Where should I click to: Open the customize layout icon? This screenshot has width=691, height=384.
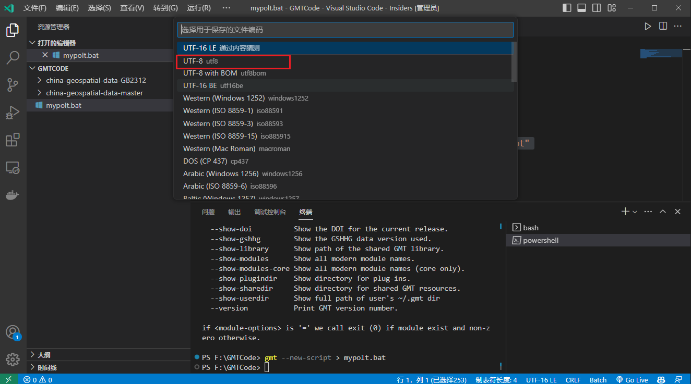(x=612, y=8)
